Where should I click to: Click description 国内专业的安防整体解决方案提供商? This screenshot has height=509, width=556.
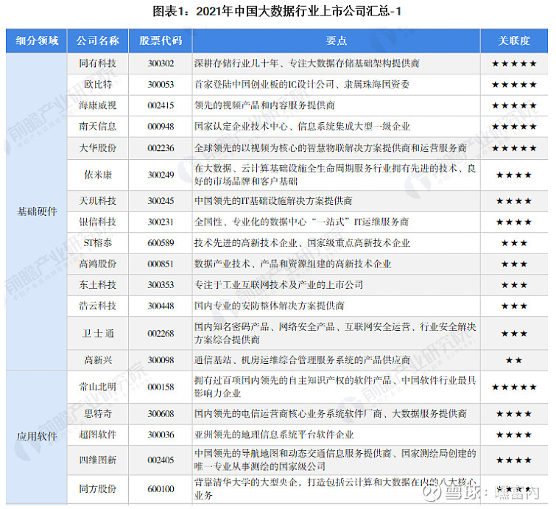click(270, 306)
